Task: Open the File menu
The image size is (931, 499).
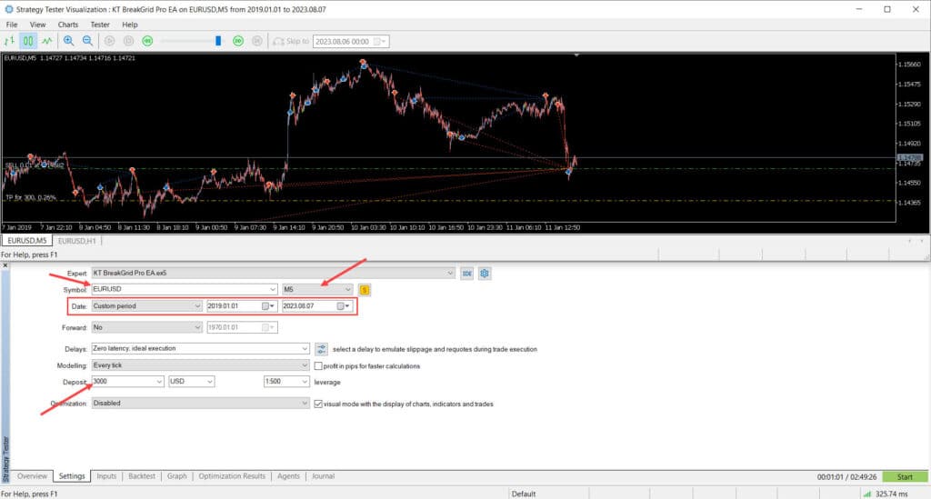Action: click(x=12, y=25)
